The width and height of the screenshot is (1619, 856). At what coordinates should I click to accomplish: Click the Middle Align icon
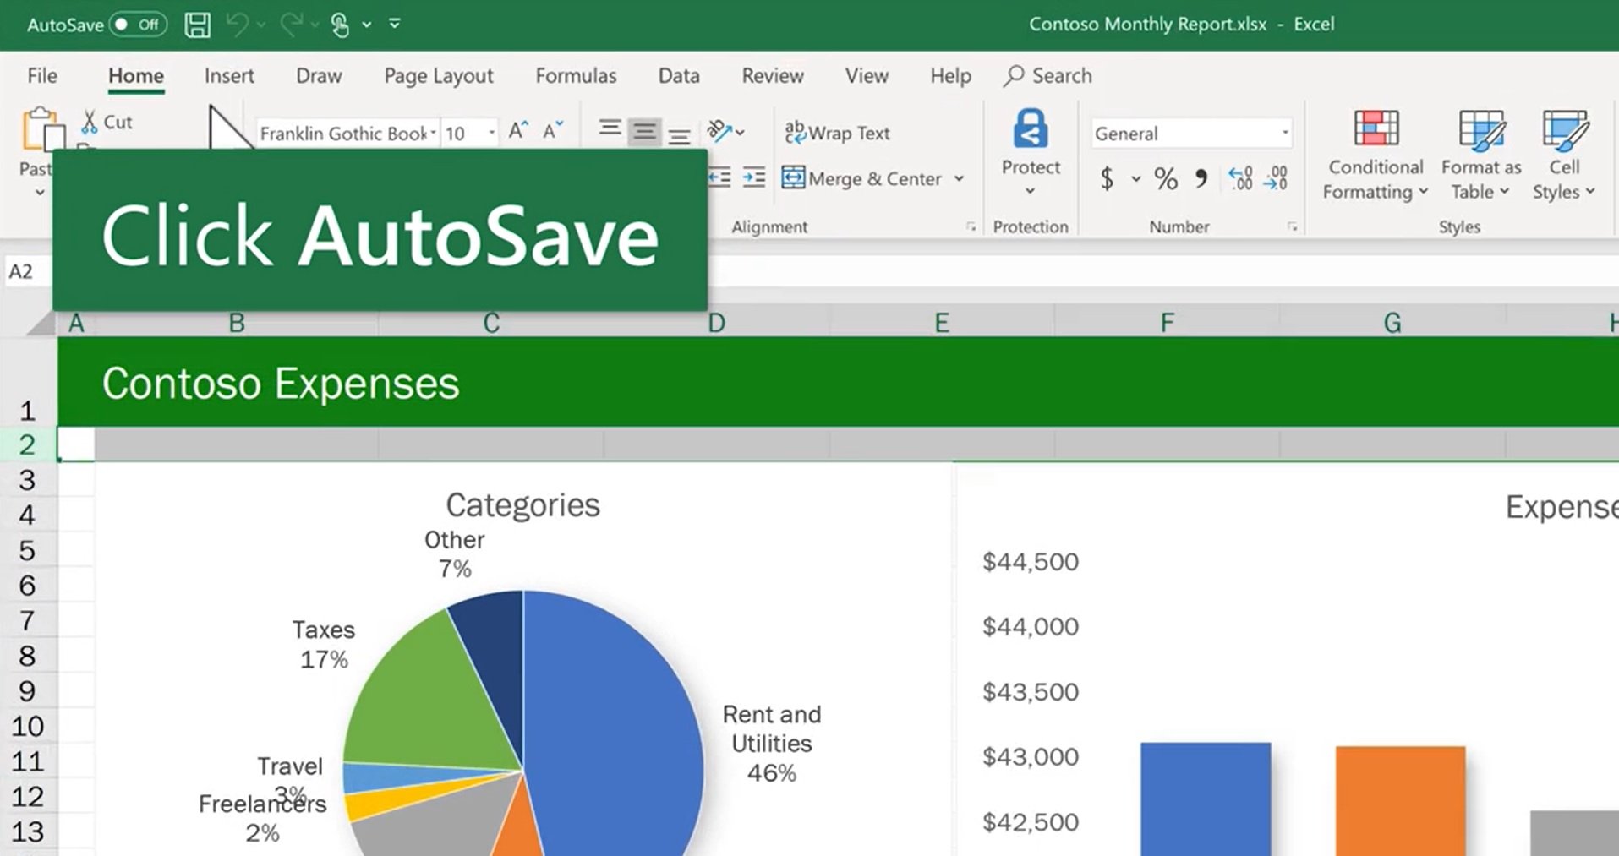[644, 132]
